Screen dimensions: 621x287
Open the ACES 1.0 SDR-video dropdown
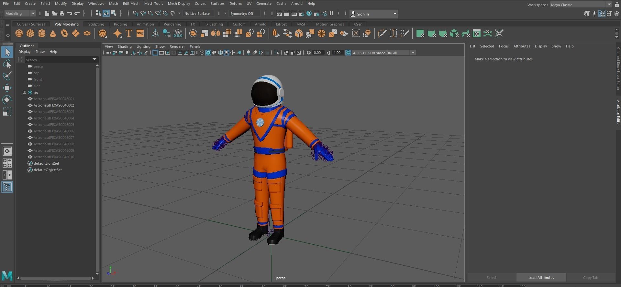(x=383, y=53)
